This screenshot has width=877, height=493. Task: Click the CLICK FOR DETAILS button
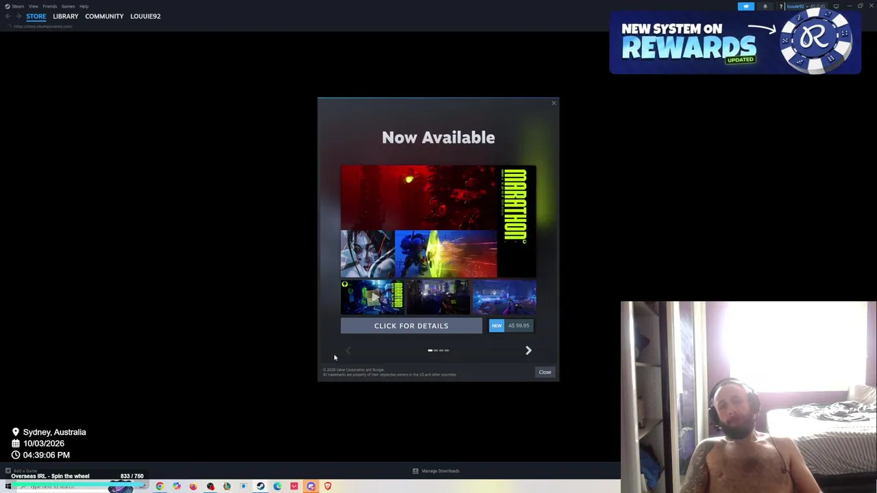pyautogui.click(x=411, y=326)
